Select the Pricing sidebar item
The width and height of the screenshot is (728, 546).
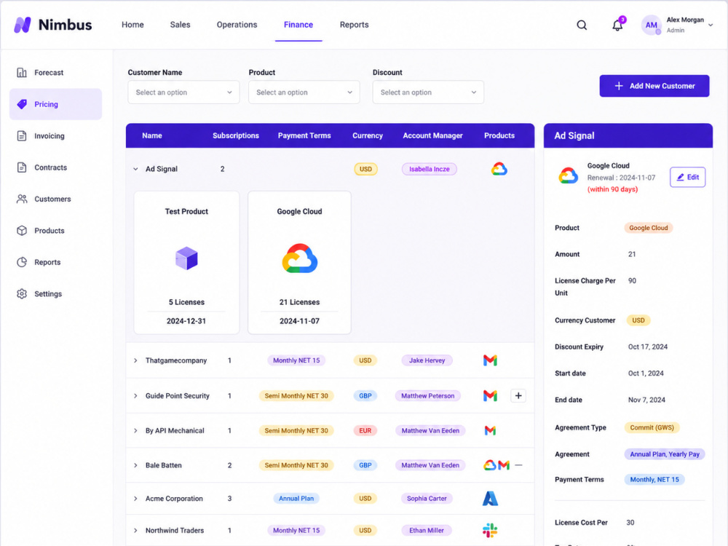click(56, 104)
